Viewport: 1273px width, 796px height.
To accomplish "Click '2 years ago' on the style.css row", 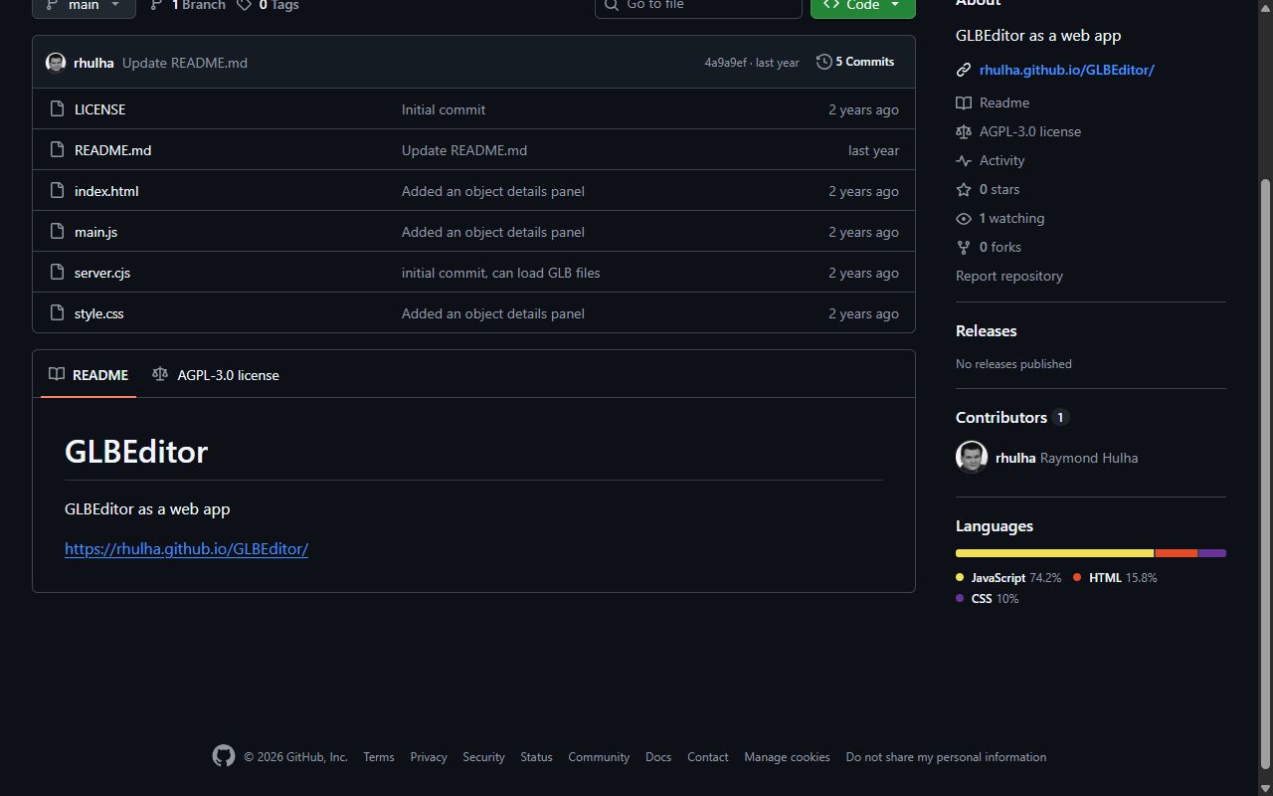I will pos(863,313).
